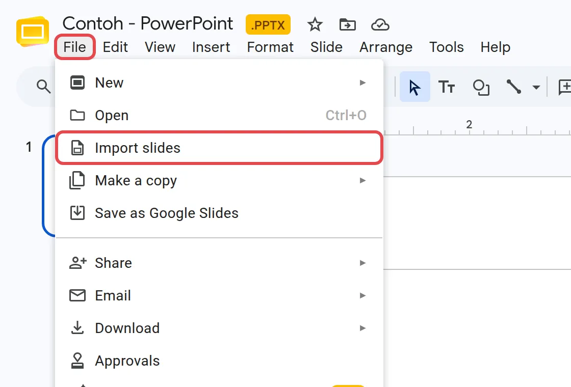Select the Open menu entry text

coord(112,115)
